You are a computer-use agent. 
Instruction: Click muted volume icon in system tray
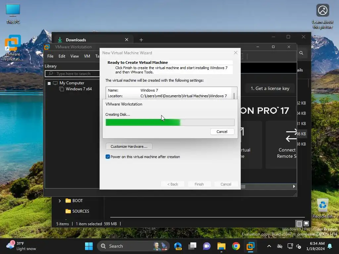299,246
